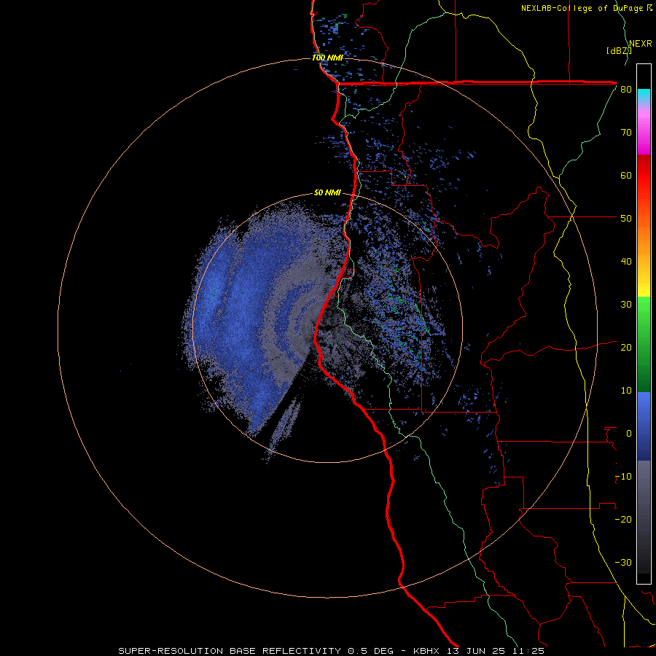Click the 20 value on the color scale
This screenshot has width=656, height=656.
coord(626,347)
